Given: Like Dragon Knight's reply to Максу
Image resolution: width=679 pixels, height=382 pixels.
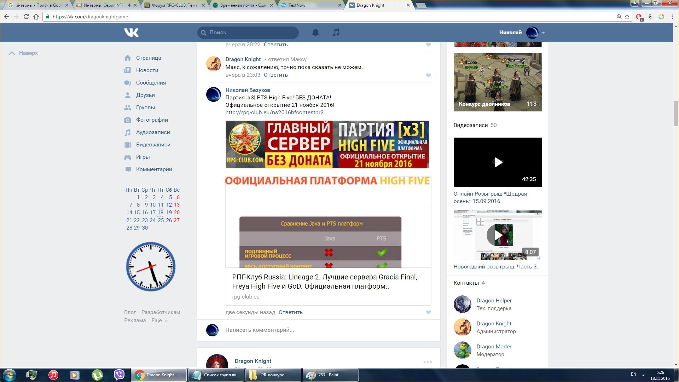Looking at the screenshot, I should click(428, 75).
